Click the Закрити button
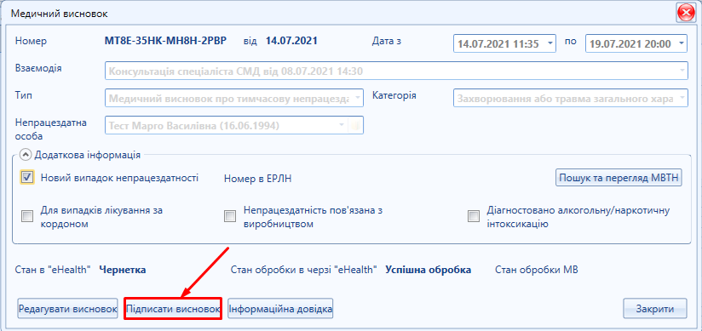This screenshot has width=702, height=331. click(655, 309)
